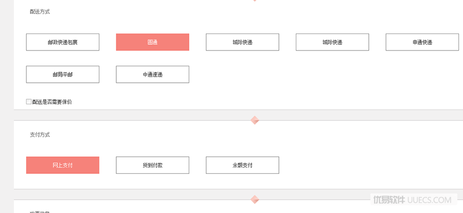Pick 申通快递 as delivery method
The image size is (463, 213).
click(422, 42)
